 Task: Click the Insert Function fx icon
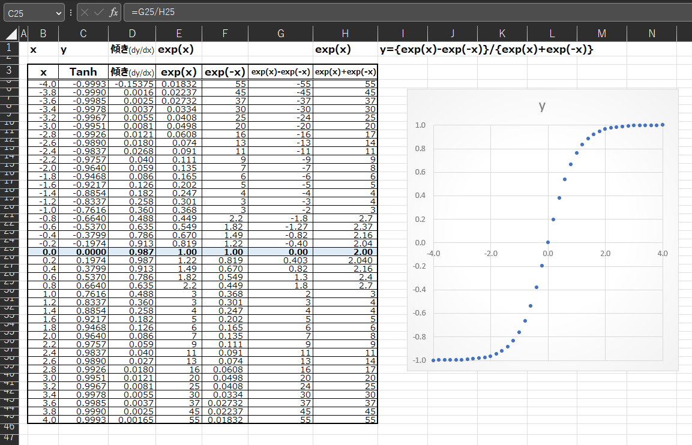(113, 12)
